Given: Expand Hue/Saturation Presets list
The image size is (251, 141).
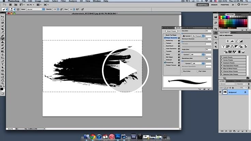Looking at the screenshot, I should [222, 66].
